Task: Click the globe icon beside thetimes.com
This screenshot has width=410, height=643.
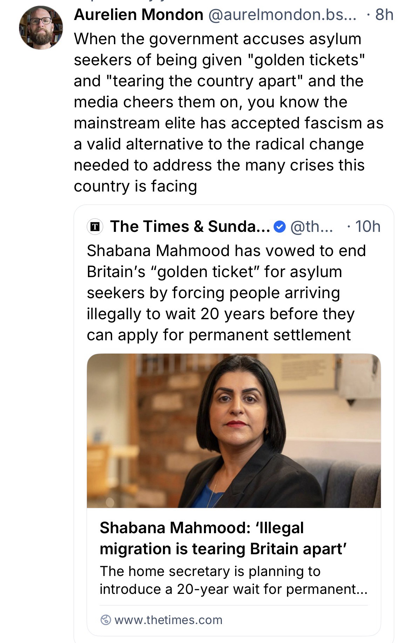Action: [105, 620]
